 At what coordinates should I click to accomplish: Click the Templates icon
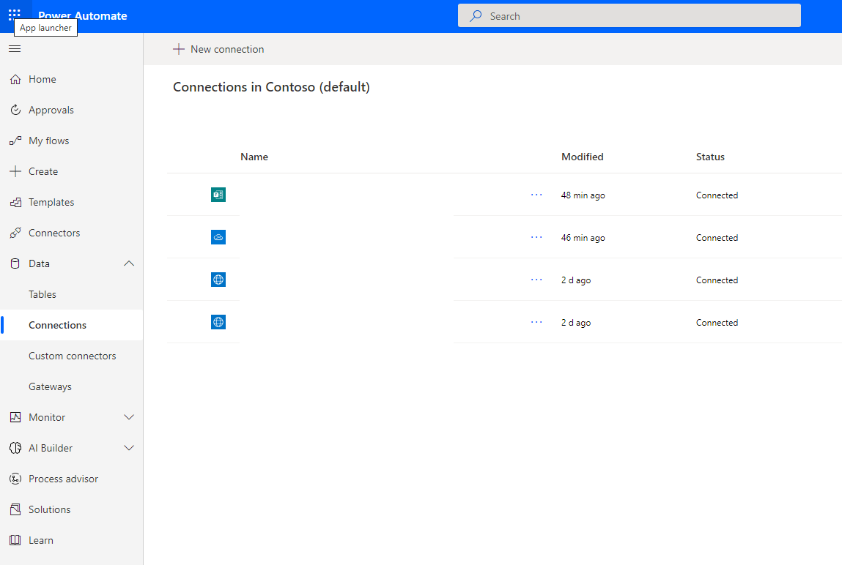click(x=15, y=202)
